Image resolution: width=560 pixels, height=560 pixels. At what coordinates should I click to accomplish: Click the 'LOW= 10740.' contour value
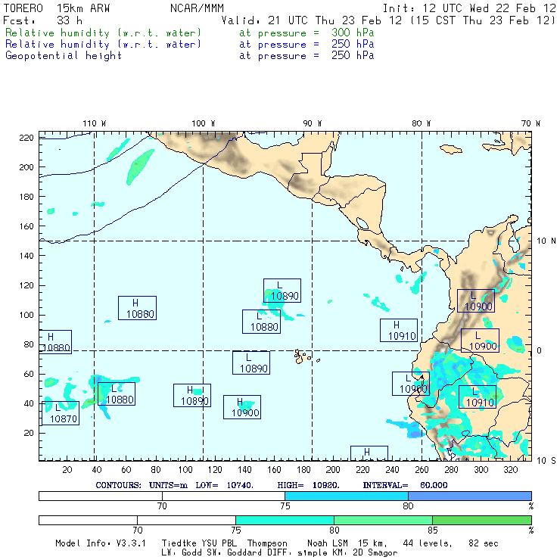[225, 485]
